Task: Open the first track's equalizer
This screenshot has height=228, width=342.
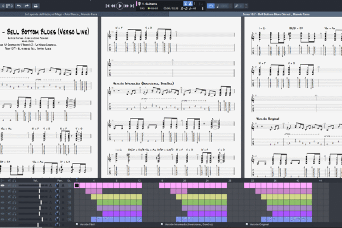Action: tap(69, 185)
